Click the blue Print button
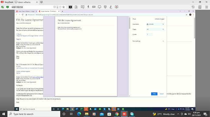 pyautogui.click(x=154, y=94)
